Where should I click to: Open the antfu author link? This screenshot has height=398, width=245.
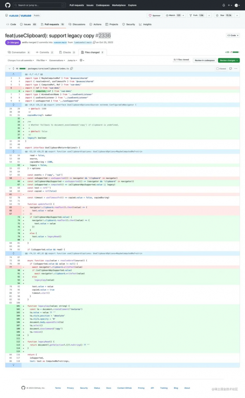[x=24, y=42]
